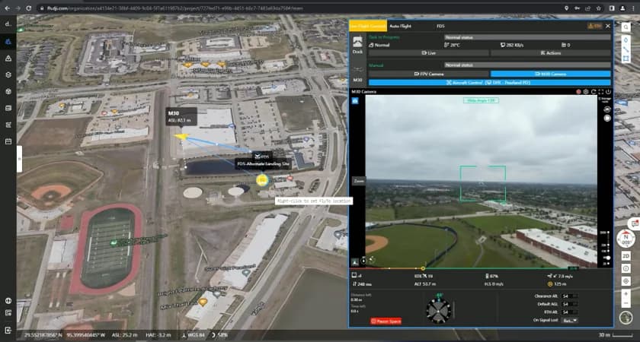Open camera settings gear in M30 Camera bar
The image size is (640, 342).
click(585, 91)
